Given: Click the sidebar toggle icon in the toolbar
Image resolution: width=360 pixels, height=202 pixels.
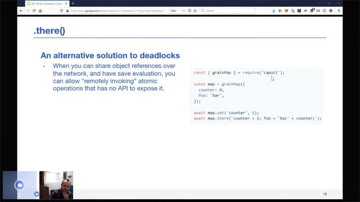Looking at the screenshot, I should click(325, 11).
